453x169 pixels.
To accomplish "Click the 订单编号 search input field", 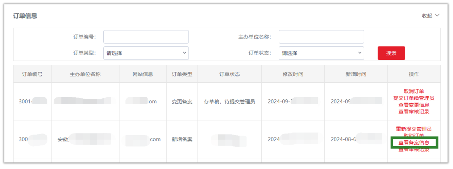I will 146,37.
